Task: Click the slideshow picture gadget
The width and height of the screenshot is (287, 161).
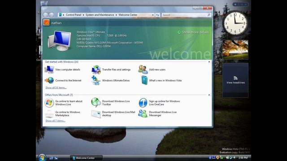Action: click(235, 50)
